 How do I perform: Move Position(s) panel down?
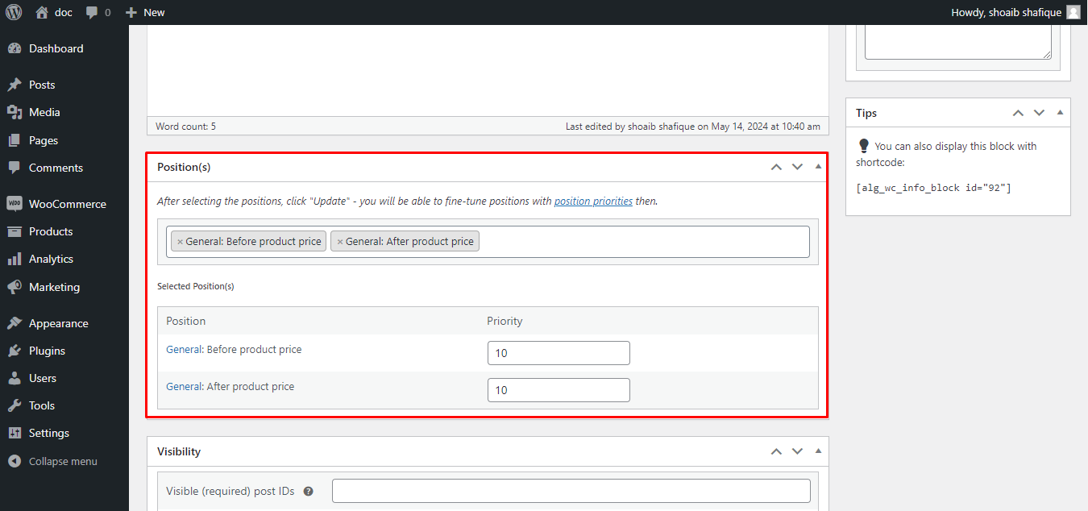[x=797, y=167]
